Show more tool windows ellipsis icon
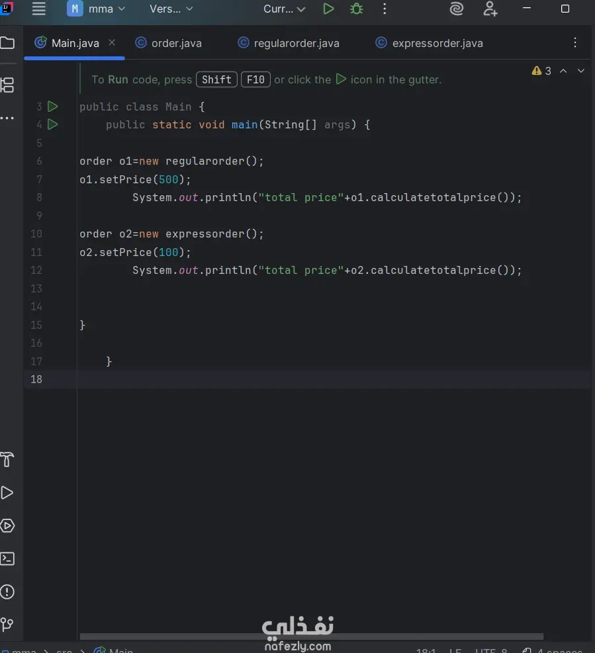Image resolution: width=595 pixels, height=653 pixels. point(7,118)
